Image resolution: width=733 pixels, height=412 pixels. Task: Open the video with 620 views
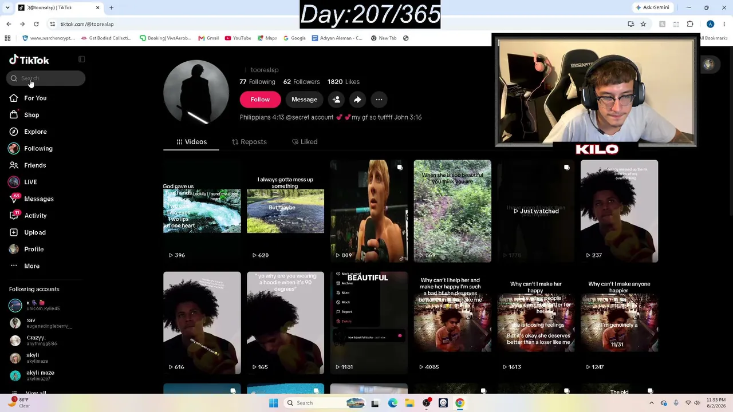click(x=285, y=211)
